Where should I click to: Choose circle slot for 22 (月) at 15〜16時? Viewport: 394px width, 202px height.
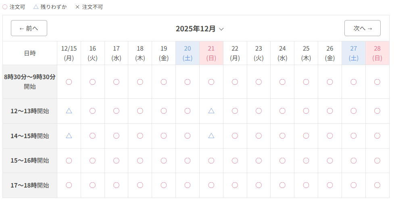(235, 160)
